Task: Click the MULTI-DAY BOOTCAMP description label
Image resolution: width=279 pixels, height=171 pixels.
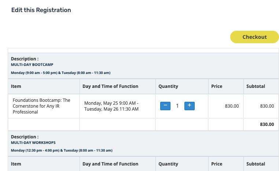Action: (32, 65)
